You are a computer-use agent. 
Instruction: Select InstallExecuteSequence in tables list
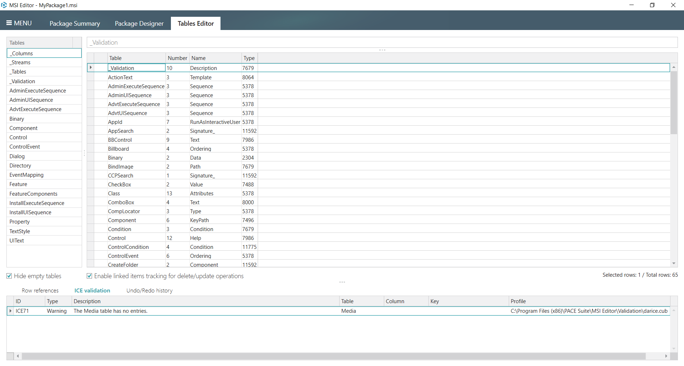point(44,203)
